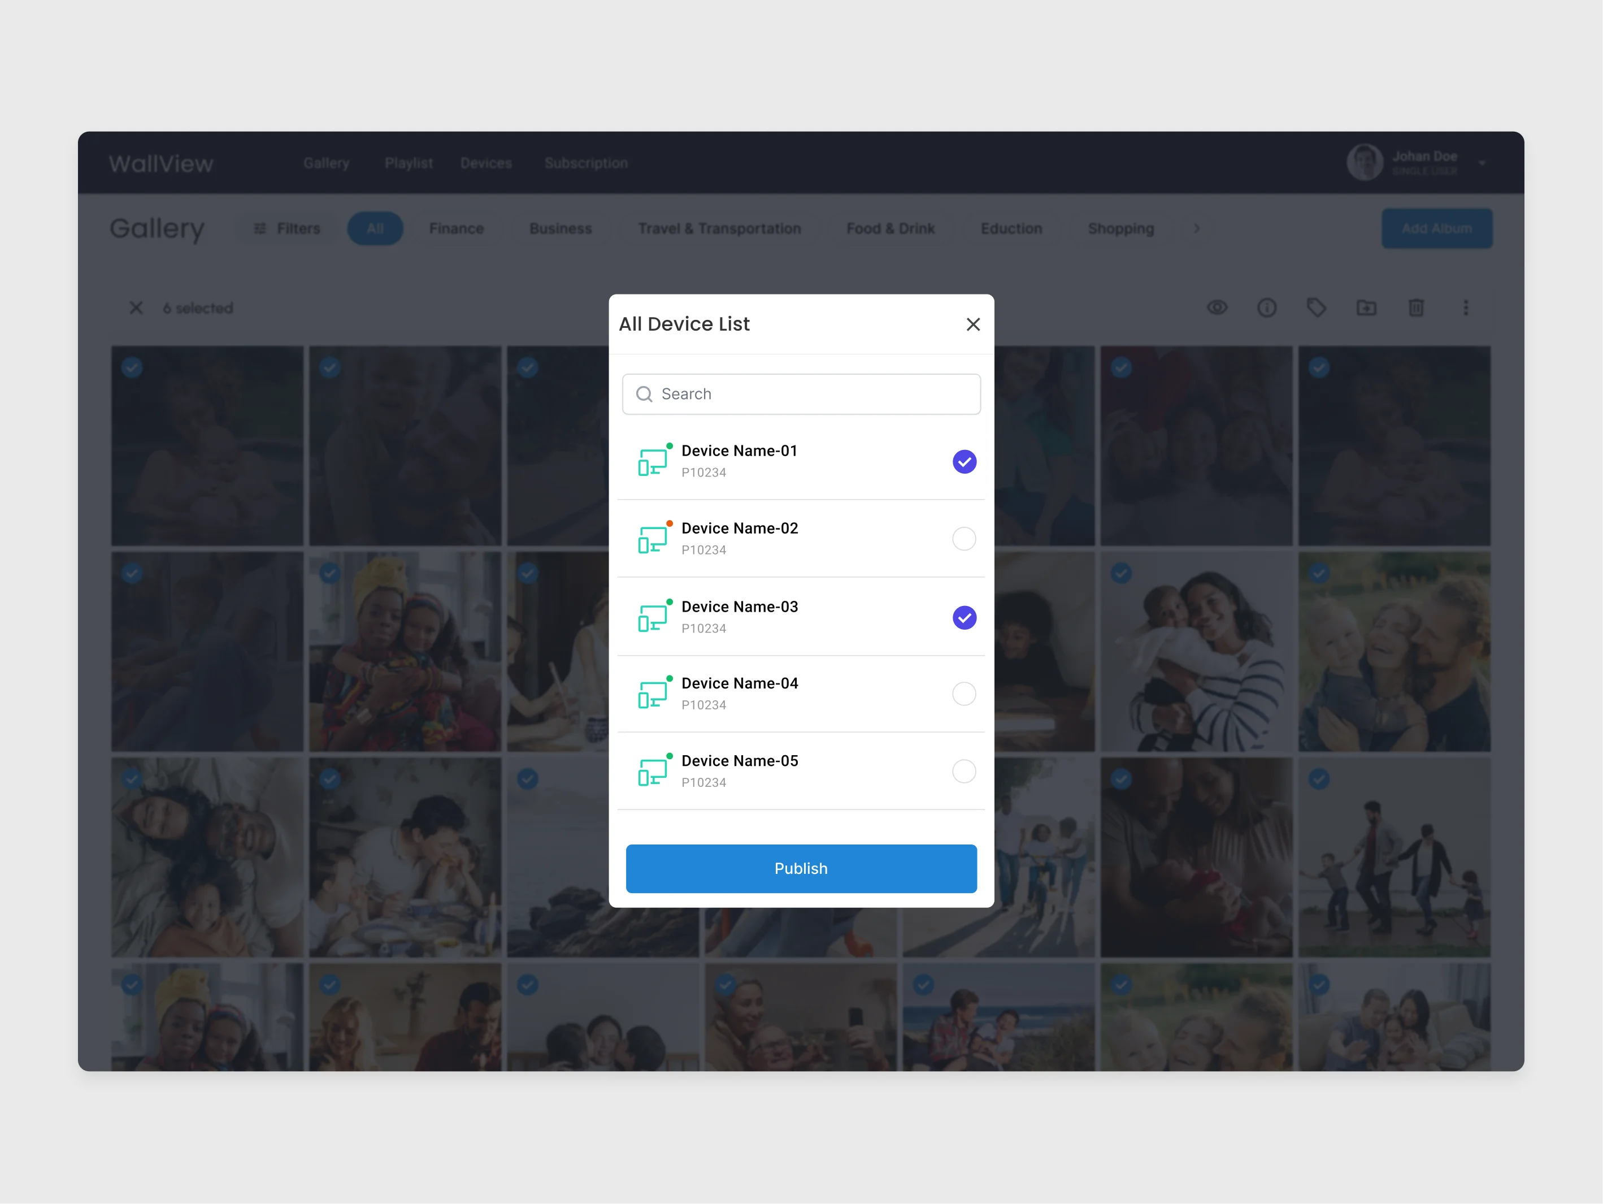Viewport: 1603px width, 1204px height.
Task: Open the three-dot more options menu
Action: click(x=1465, y=308)
